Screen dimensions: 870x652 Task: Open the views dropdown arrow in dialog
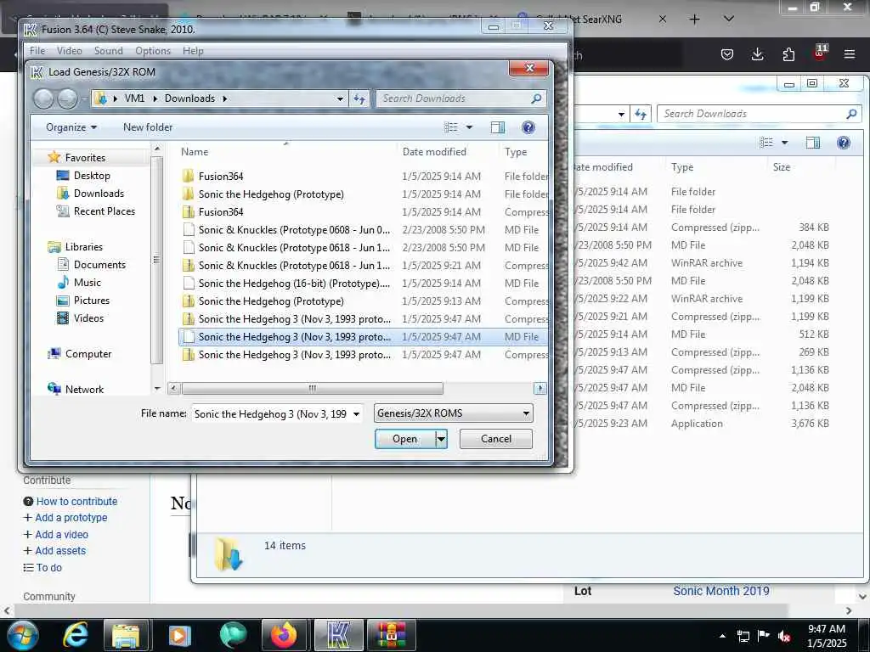469,127
